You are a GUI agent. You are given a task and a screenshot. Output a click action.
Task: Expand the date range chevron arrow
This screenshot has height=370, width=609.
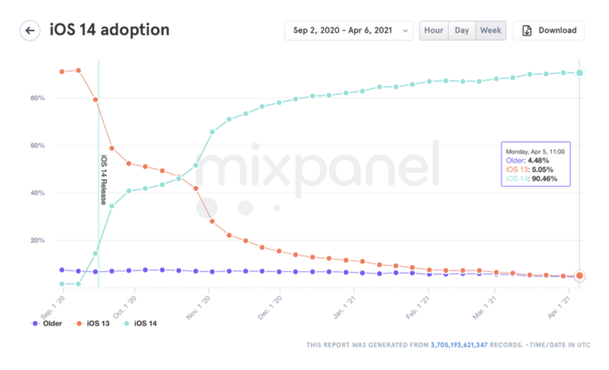point(405,31)
